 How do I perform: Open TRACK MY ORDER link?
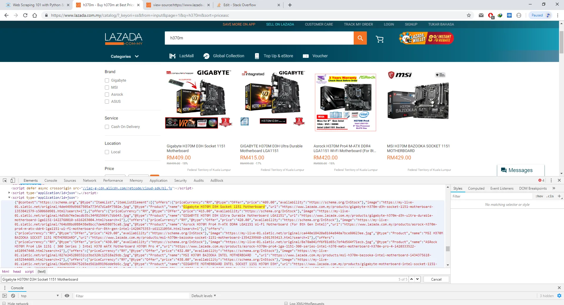pos(358,24)
